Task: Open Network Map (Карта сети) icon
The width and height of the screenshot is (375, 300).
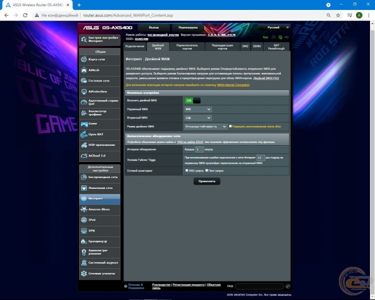Action: 83,59
